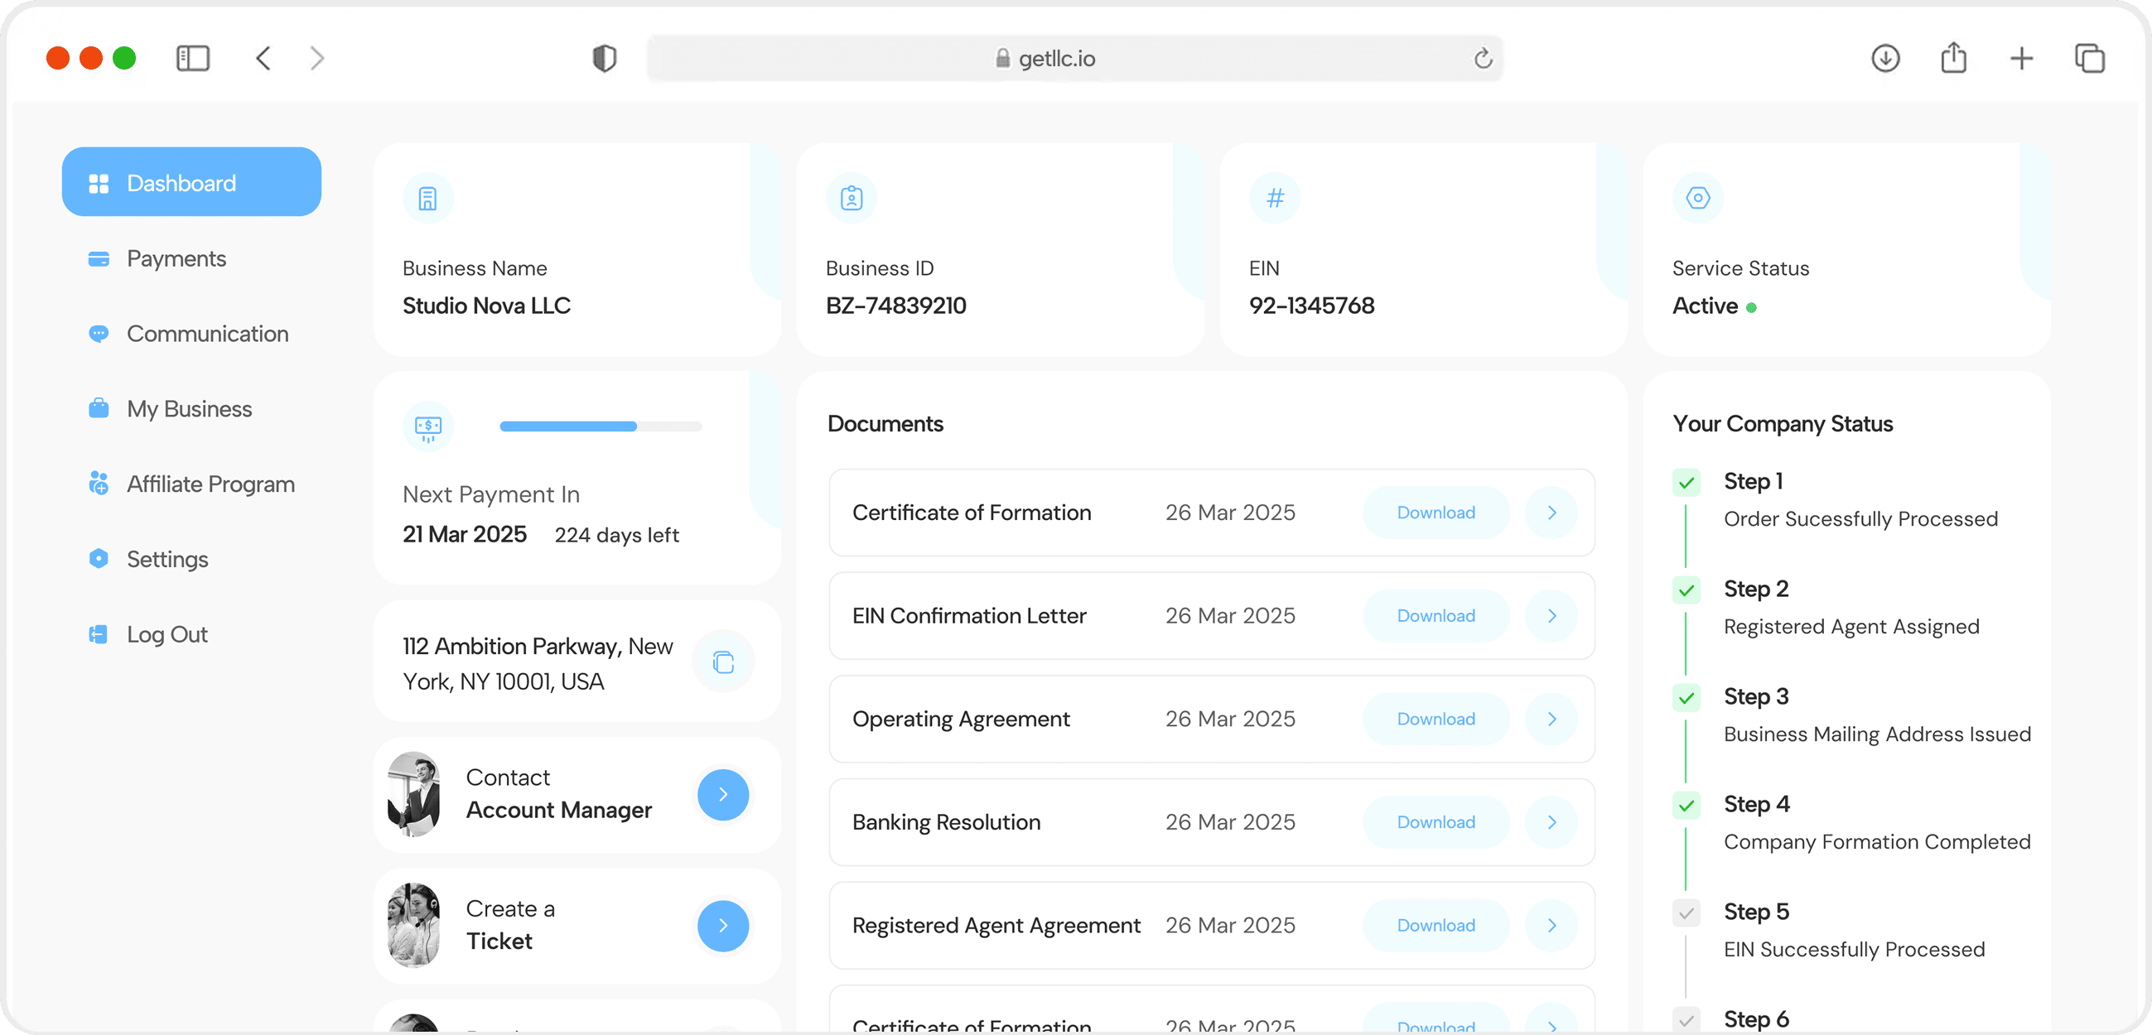This screenshot has height=1035, width=2152.
Task: Download the Operating Agreement document
Action: coord(1435,720)
